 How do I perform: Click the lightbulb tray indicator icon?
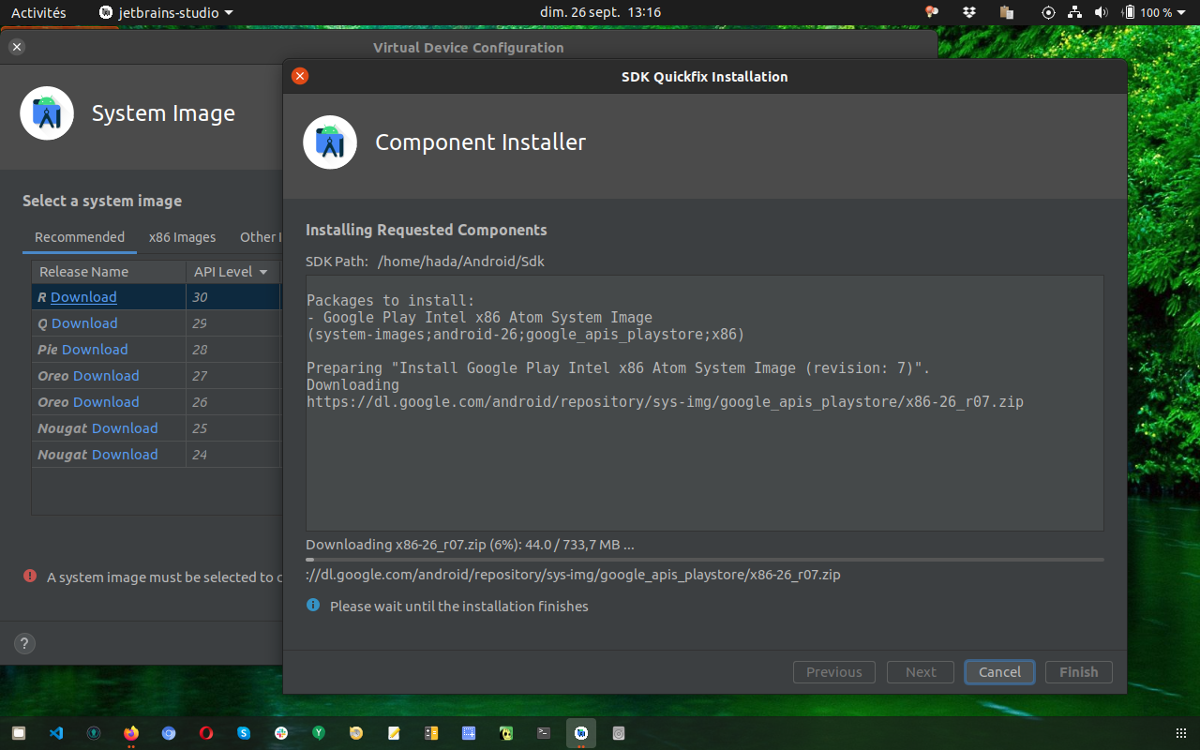[x=932, y=12]
